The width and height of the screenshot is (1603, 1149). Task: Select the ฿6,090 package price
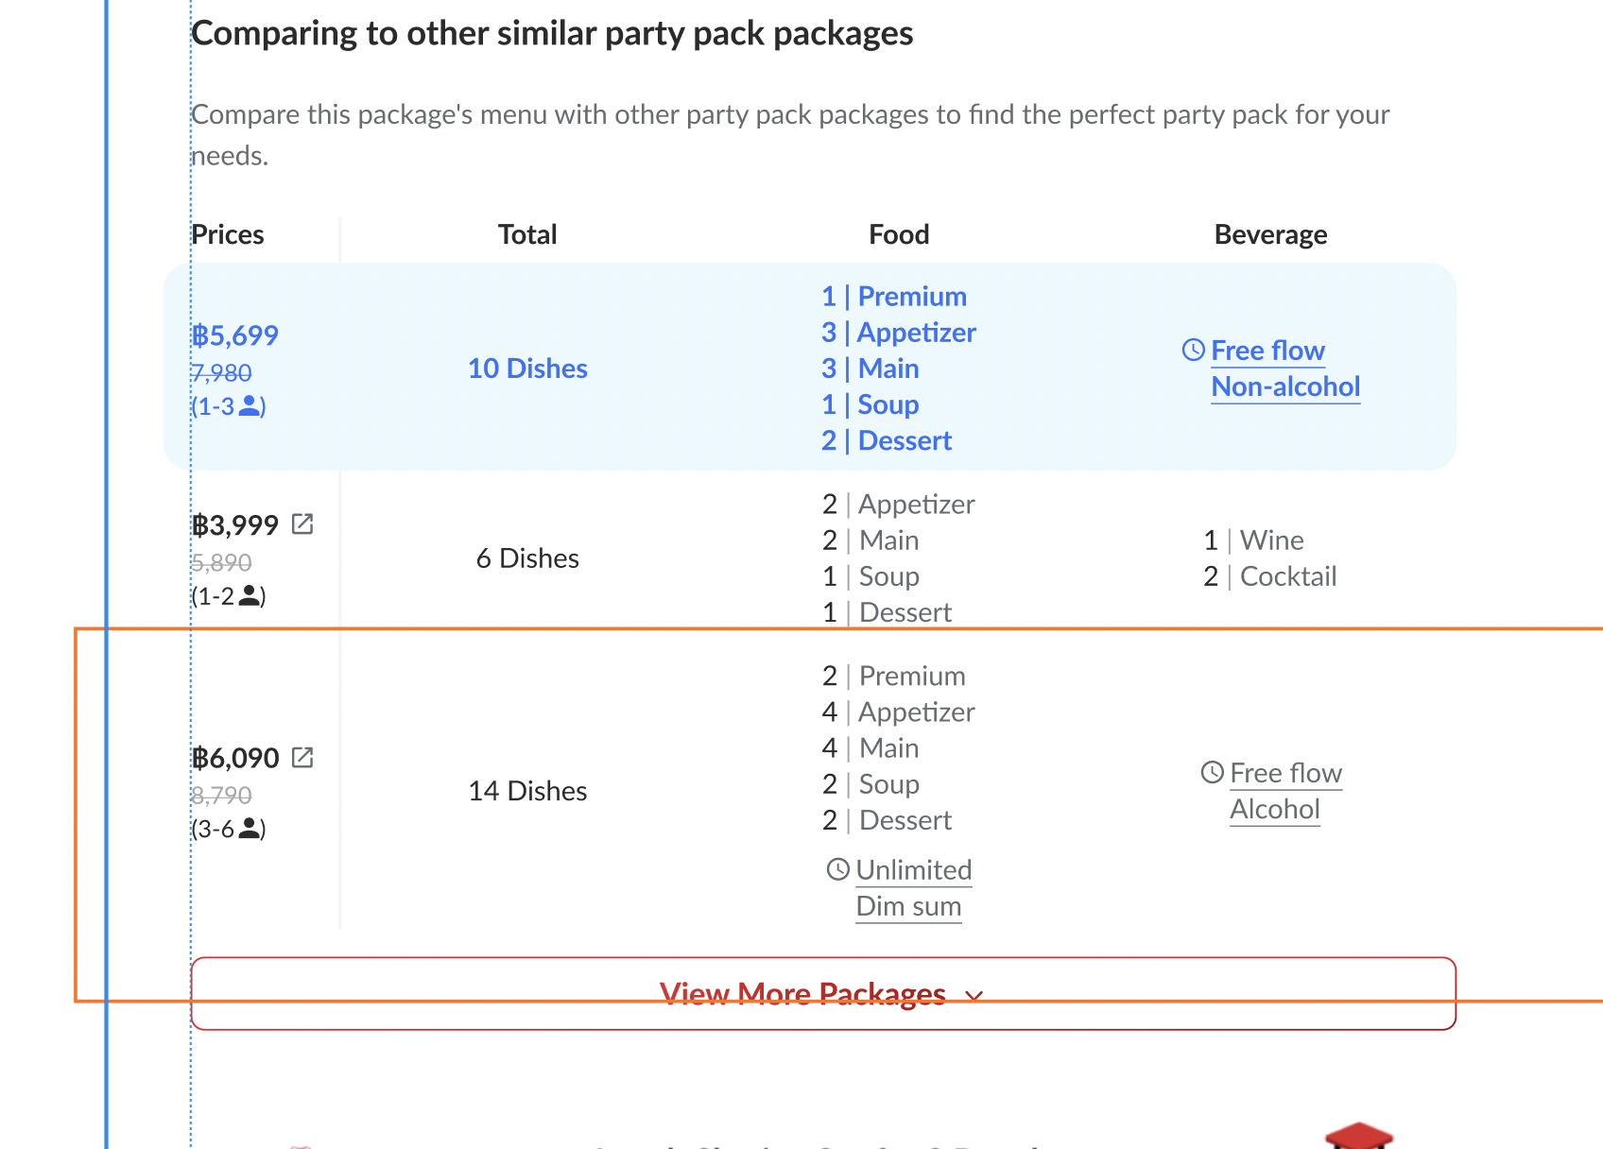point(235,758)
